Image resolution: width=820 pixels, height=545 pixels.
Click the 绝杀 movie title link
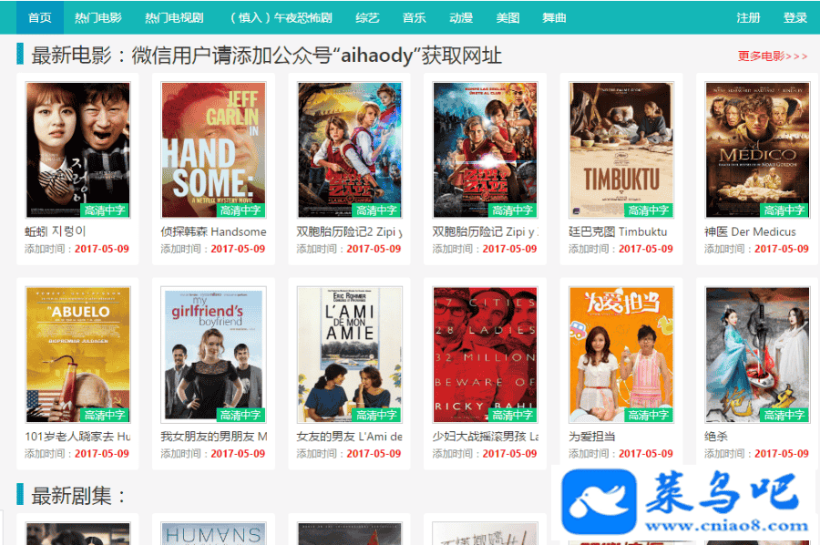pos(716,437)
